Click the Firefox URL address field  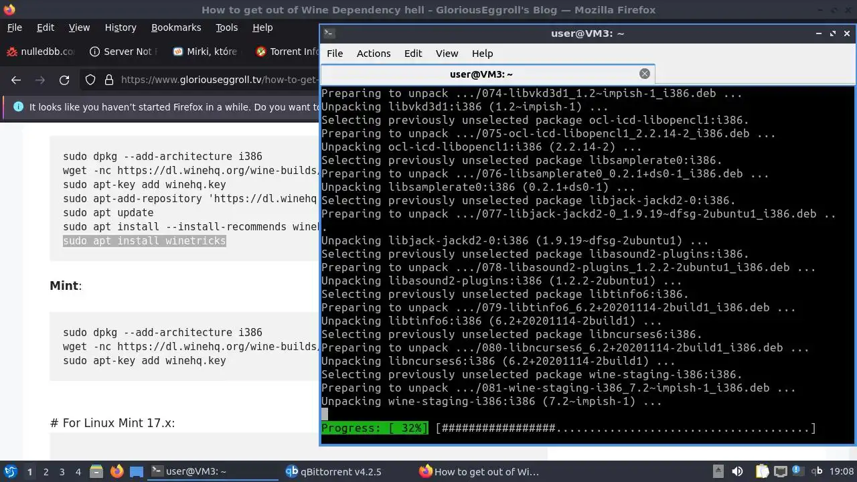click(x=218, y=80)
